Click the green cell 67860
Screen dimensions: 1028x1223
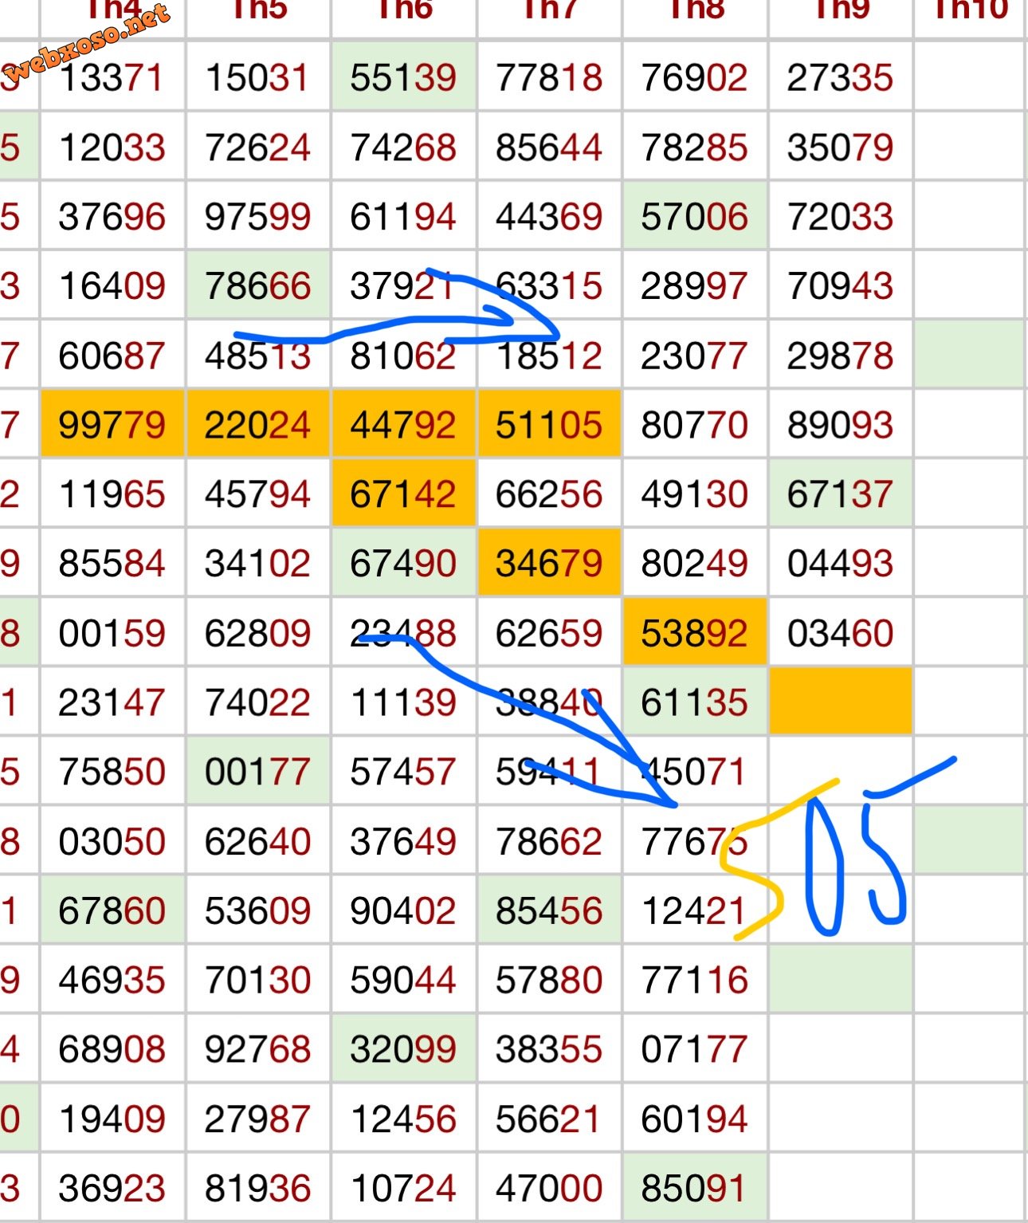pos(112,910)
